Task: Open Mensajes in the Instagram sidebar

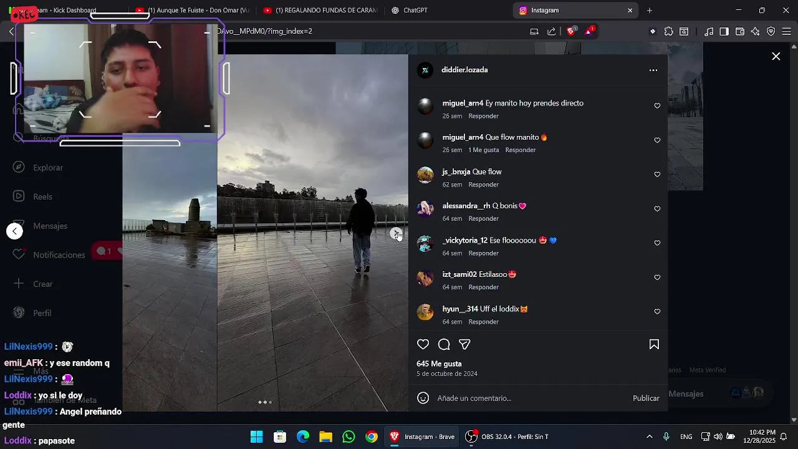Action: [42, 226]
